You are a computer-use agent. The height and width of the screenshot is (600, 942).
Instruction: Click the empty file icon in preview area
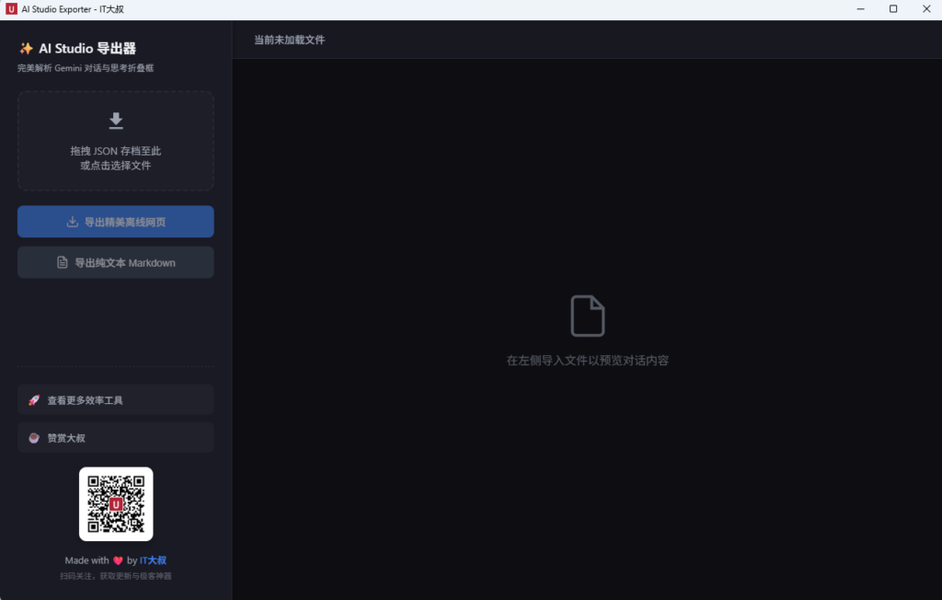[587, 316]
